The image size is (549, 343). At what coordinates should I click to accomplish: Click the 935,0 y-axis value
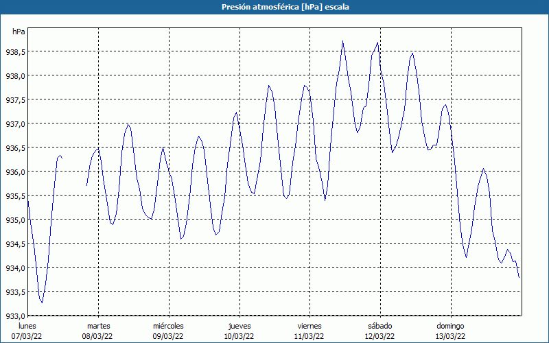(x=15, y=220)
